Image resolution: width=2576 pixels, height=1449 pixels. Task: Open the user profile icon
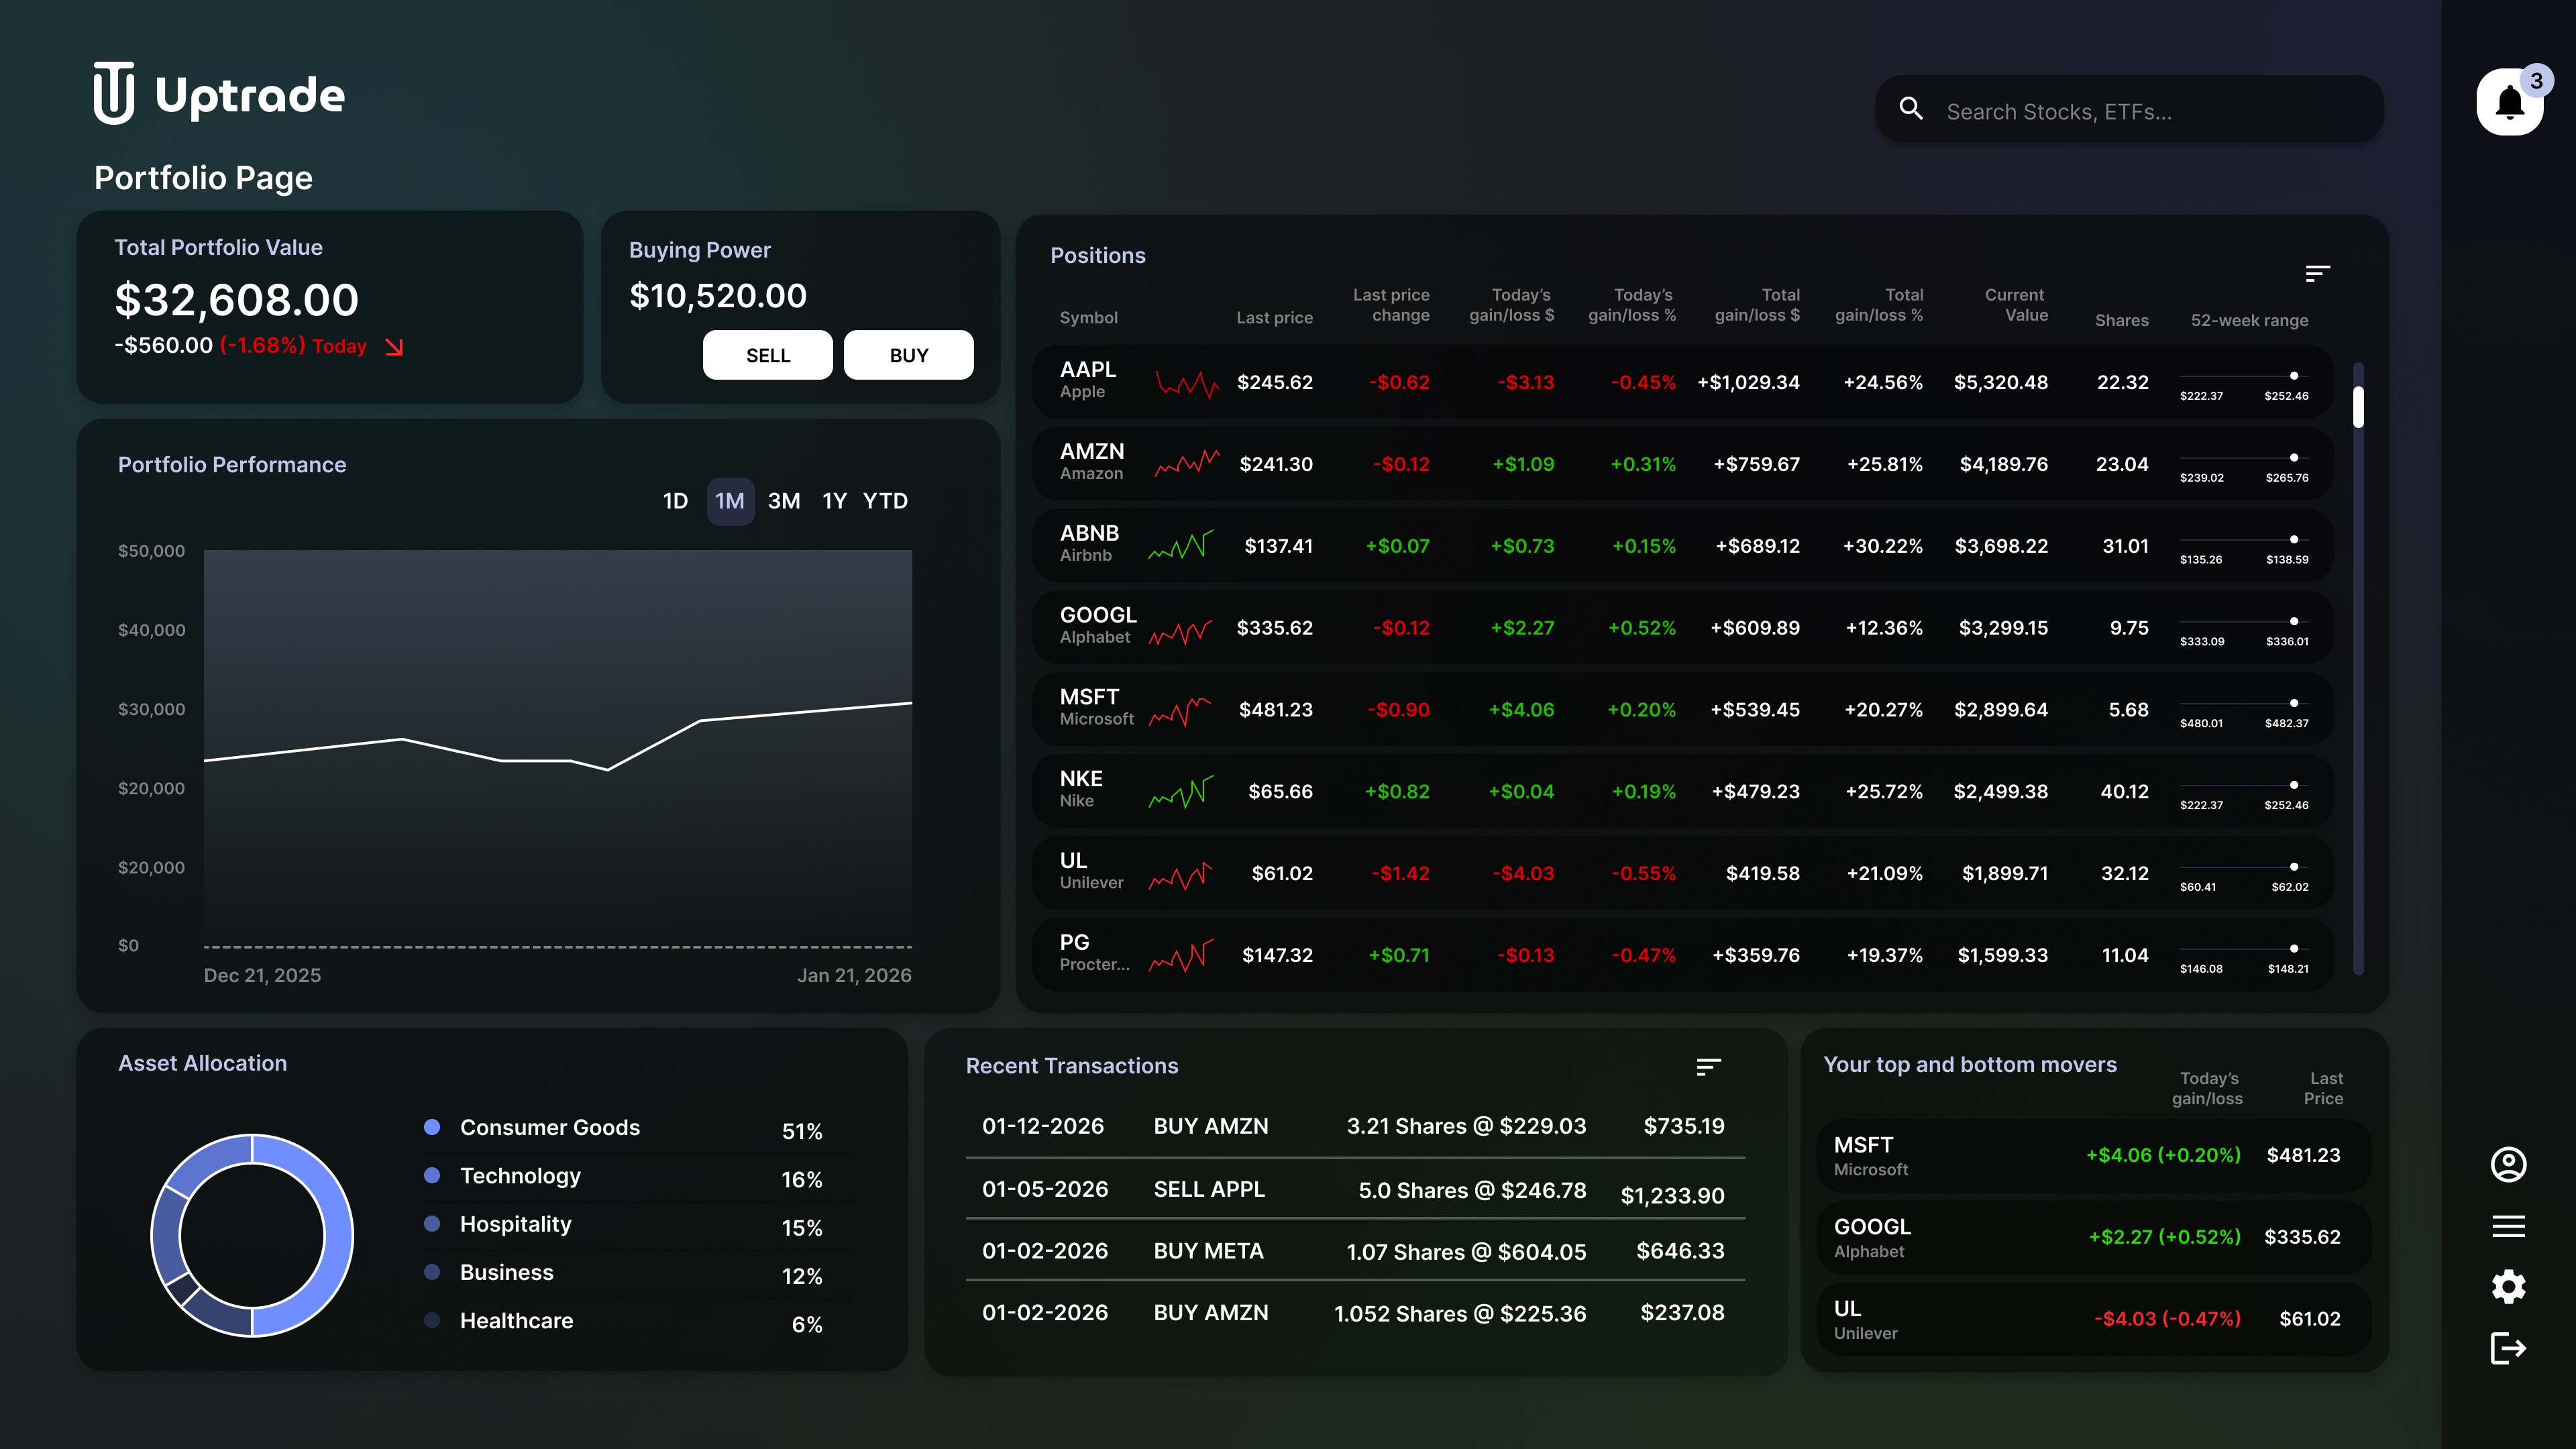(2508, 1165)
